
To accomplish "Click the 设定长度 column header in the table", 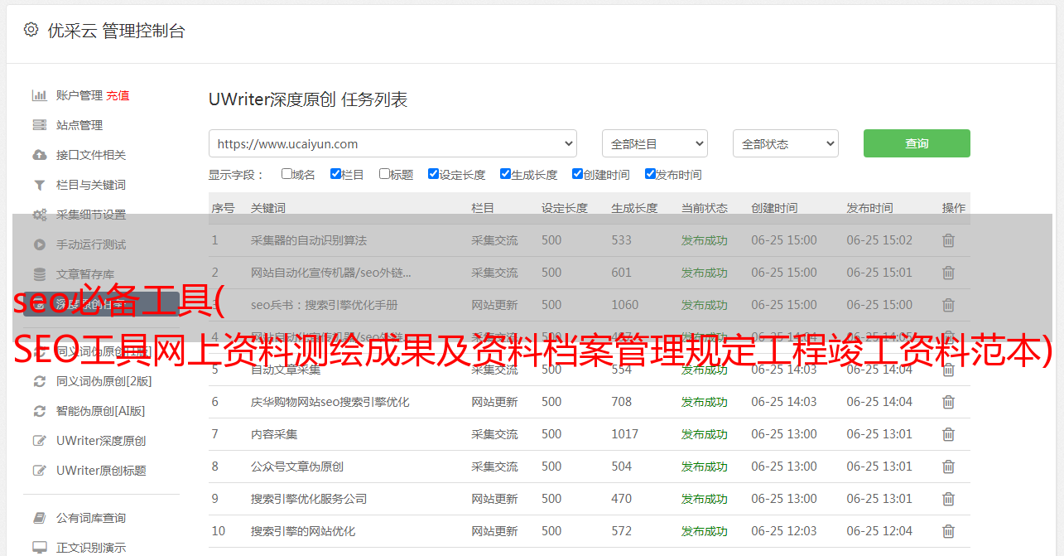I will (x=565, y=208).
